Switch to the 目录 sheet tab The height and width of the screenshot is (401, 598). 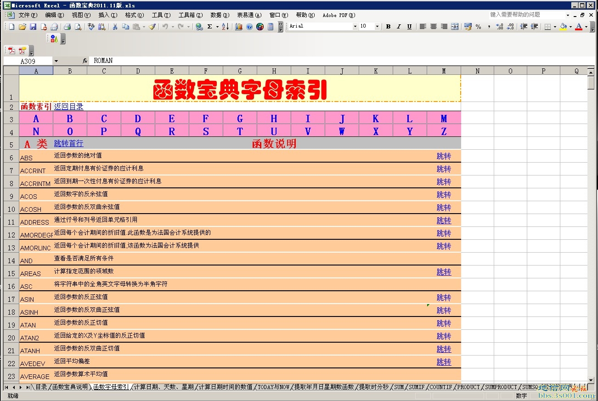41,387
